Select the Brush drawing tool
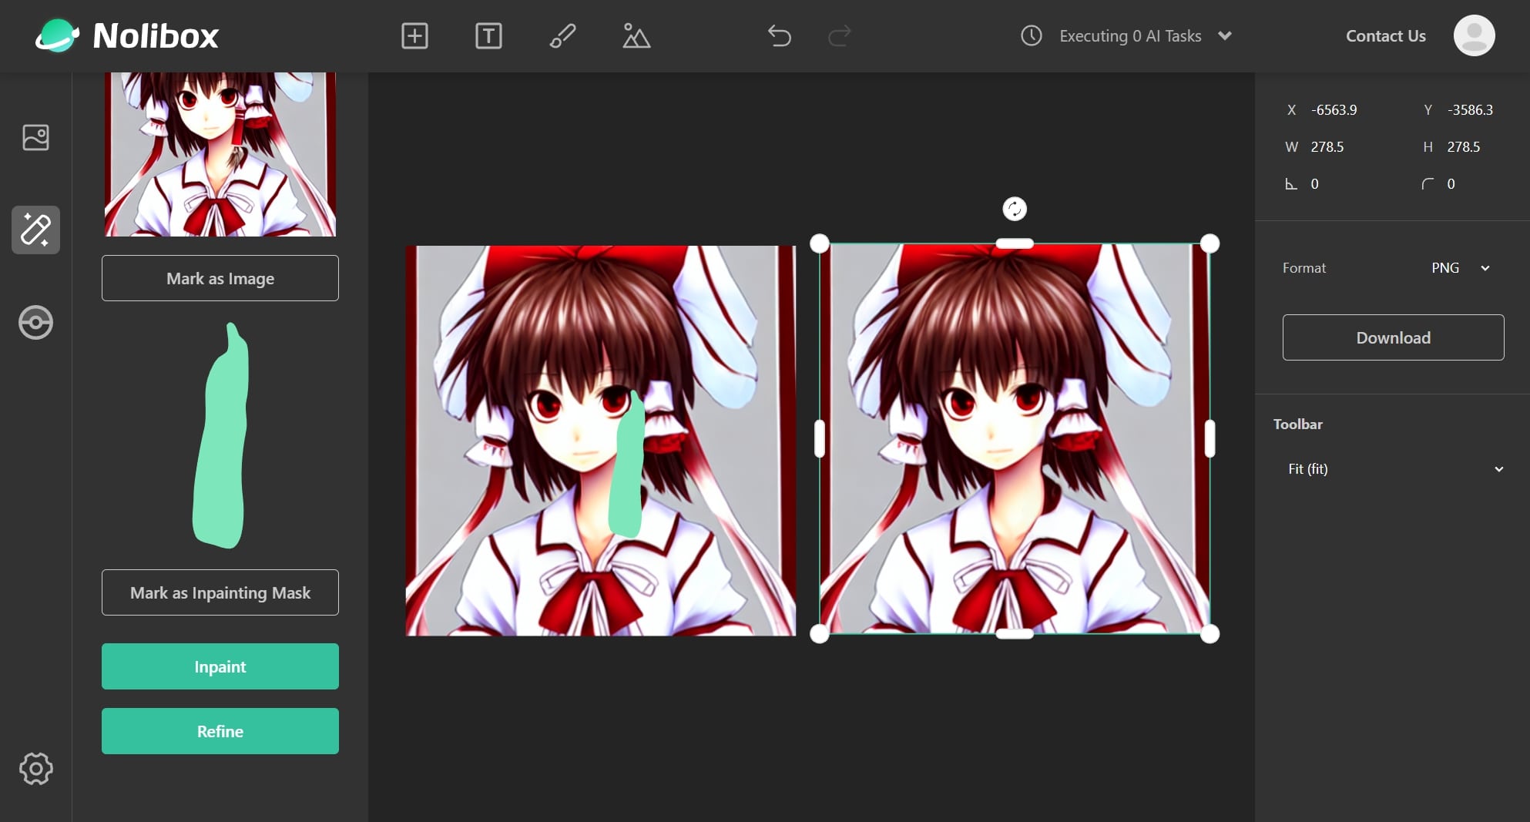Image resolution: width=1530 pixels, height=822 pixels. click(562, 35)
